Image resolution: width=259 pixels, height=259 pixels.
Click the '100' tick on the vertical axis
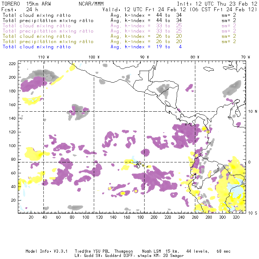coord(12,146)
